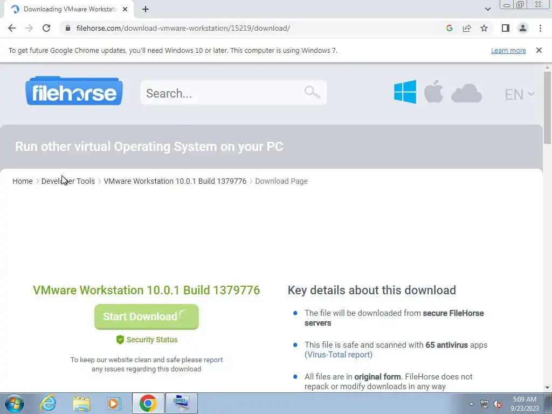Click the 'Download Page' breadcrumb text

click(281, 181)
